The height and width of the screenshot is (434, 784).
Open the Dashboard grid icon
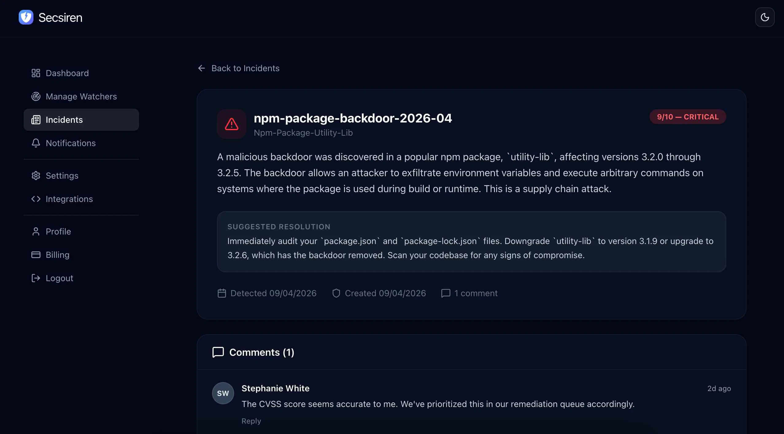tap(36, 73)
